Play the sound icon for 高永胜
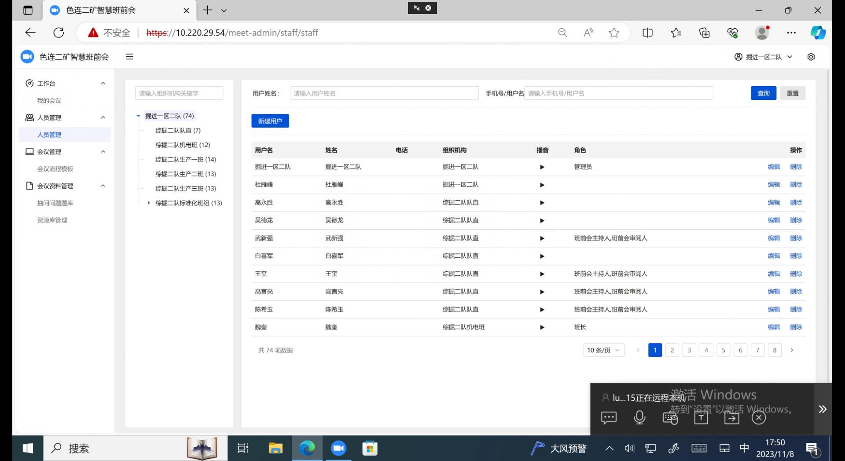Viewport: 845px width, 461px height. click(x=542, y=203)
